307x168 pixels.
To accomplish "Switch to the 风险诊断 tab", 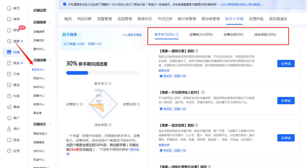I will (84, 19).
